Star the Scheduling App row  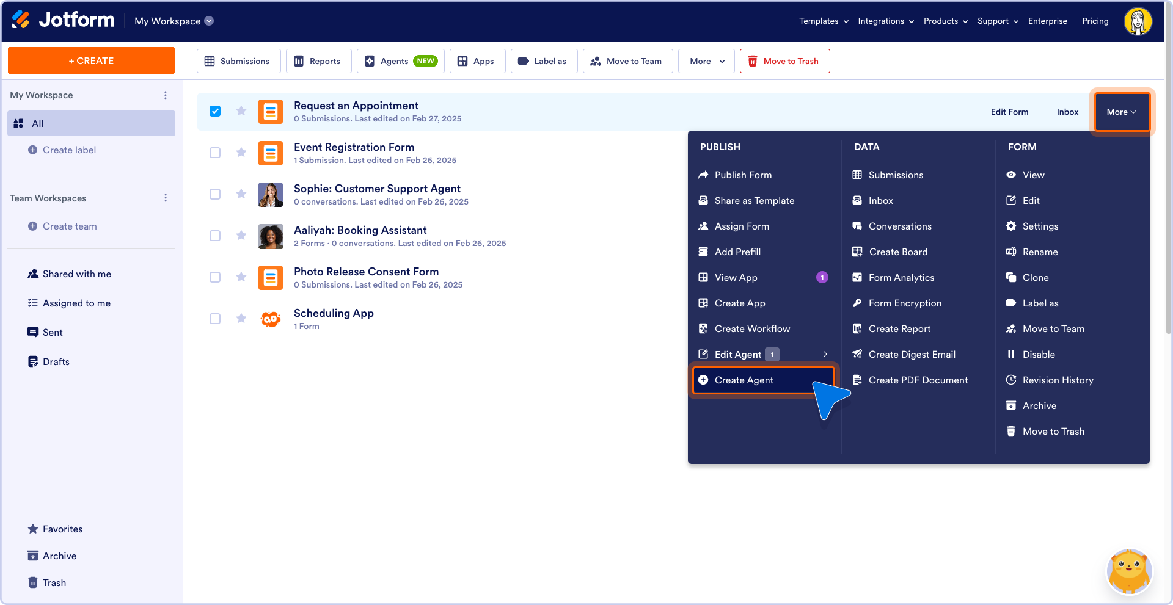(x=241, y=319)
